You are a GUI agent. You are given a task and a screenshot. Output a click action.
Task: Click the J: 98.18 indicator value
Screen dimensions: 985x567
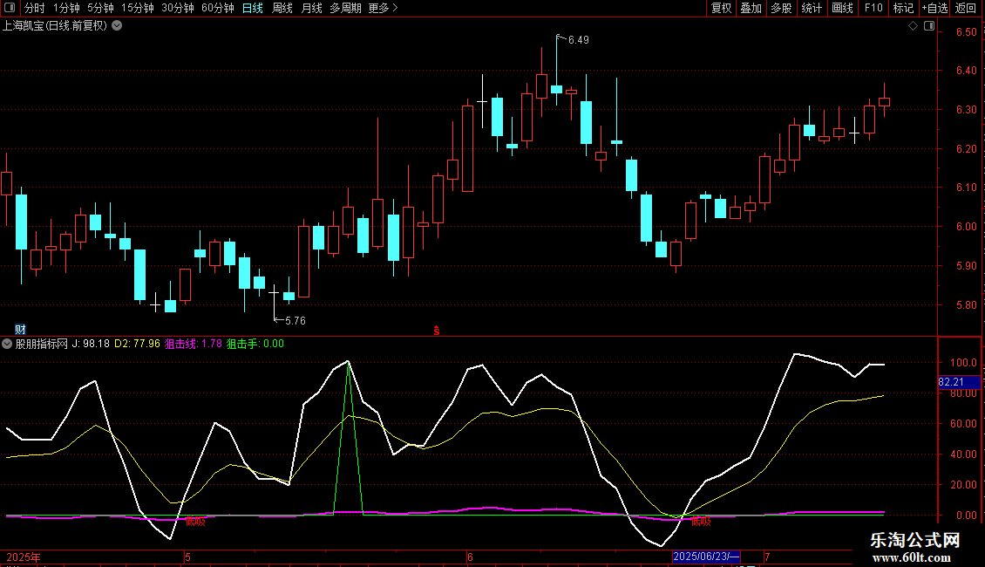click(x=91, y=344)
